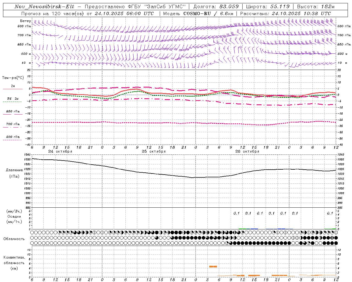Click the '500 м' wind level label on left

pyautogui.click(x=26, y=54)
